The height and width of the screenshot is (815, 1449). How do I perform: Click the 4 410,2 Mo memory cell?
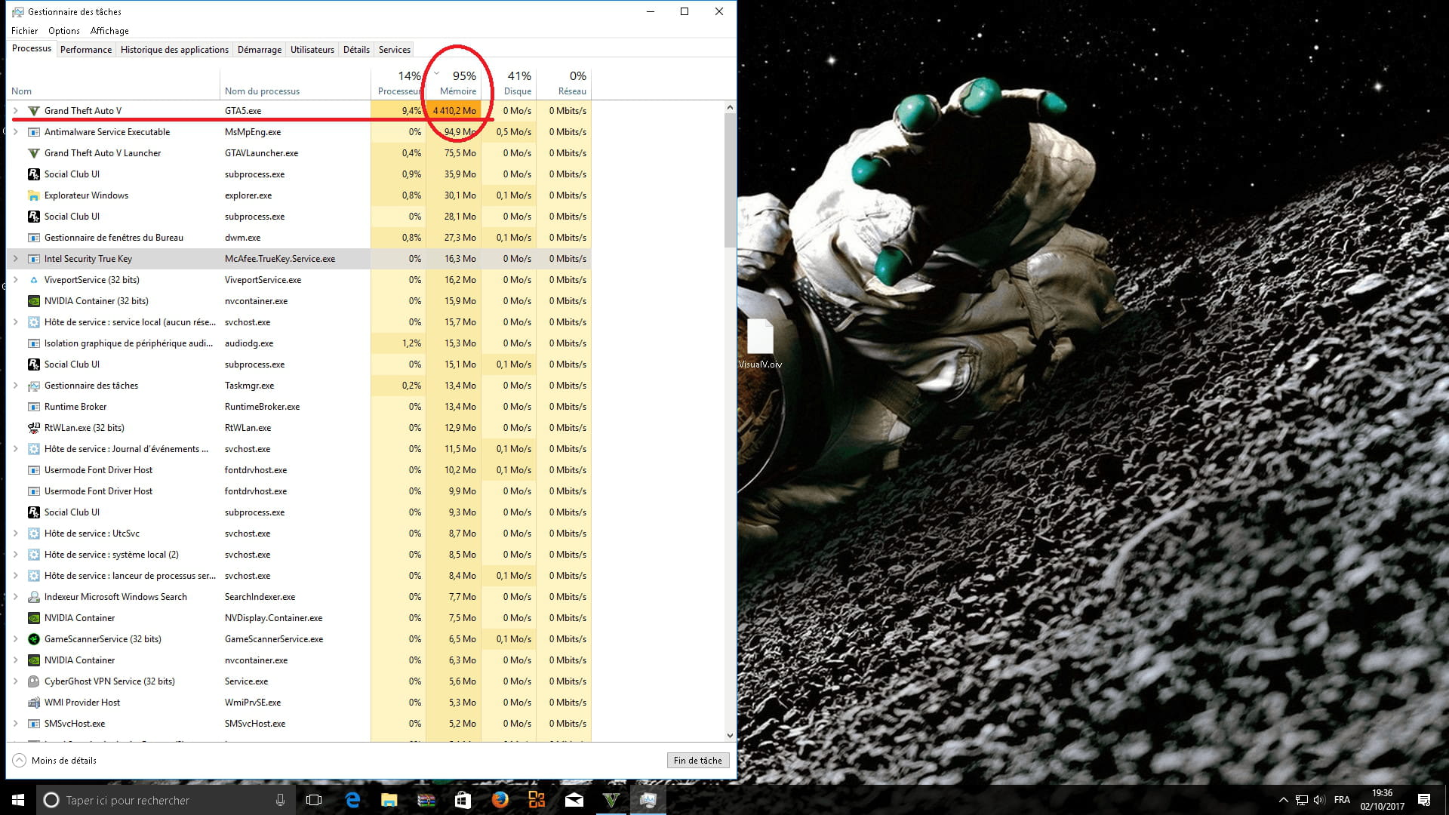pos(454,111)
